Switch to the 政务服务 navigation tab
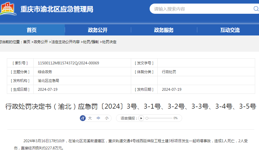259x151 pixels. (x=164, y=30)
